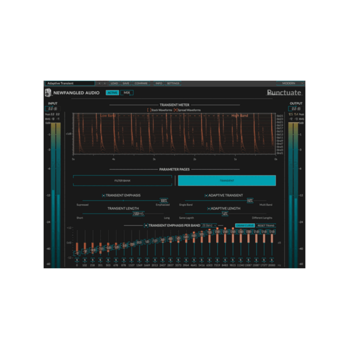
Task: Click the Adaptive Transient slider handle
Action: point(250,201)
